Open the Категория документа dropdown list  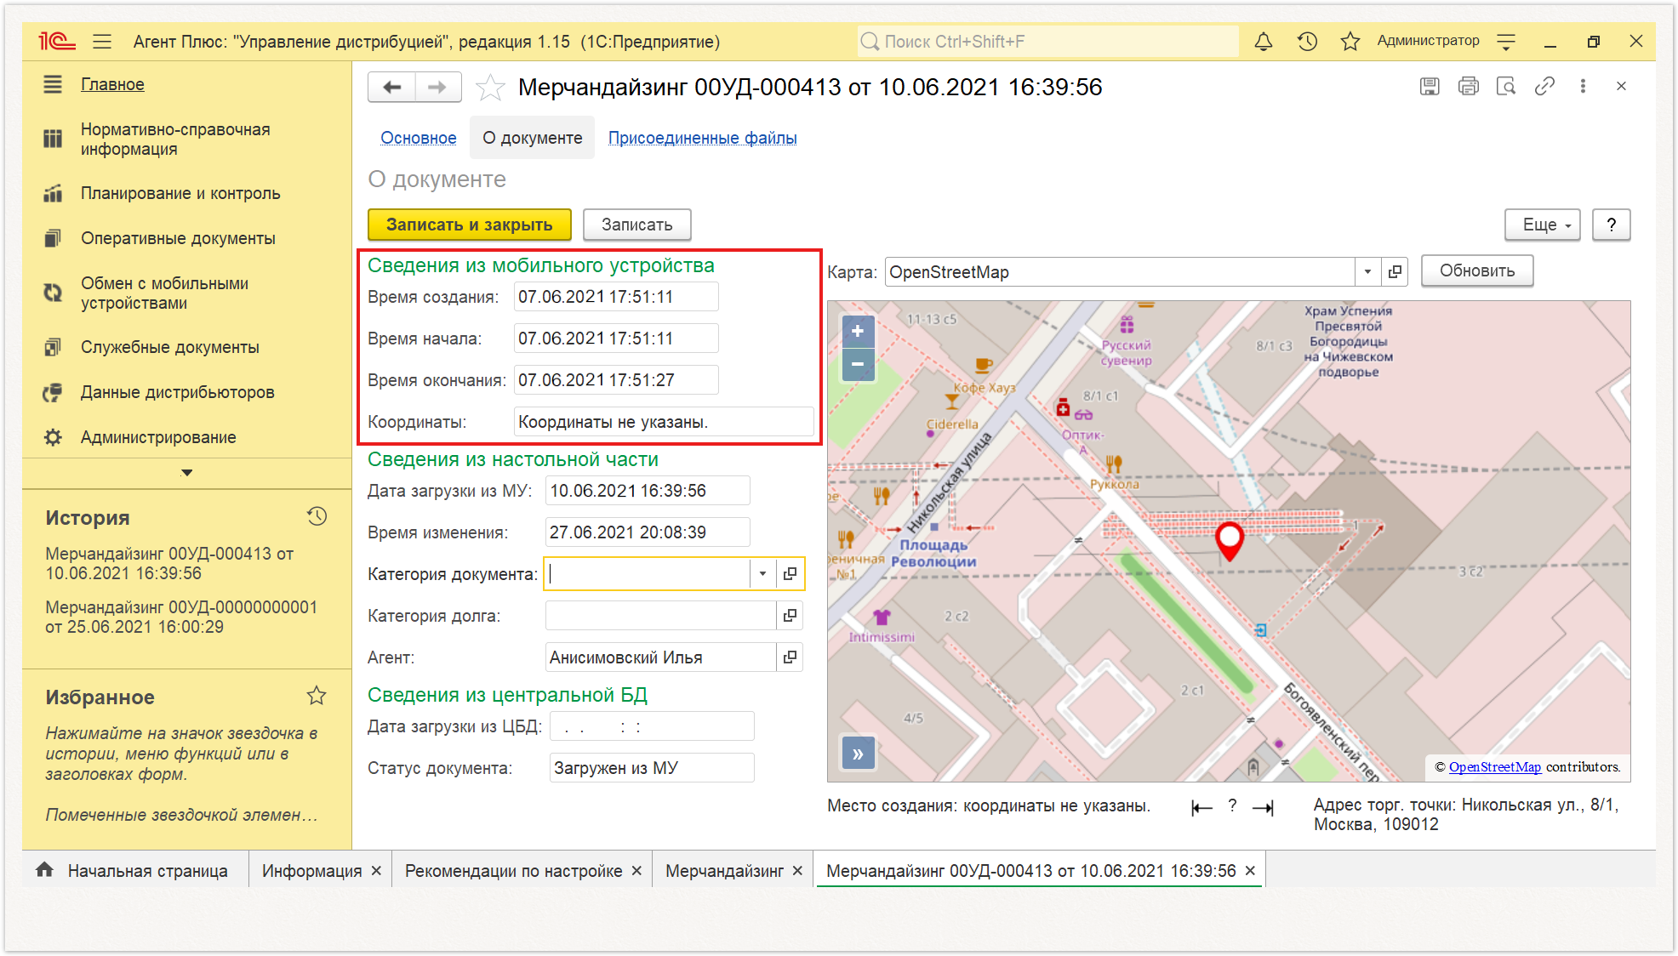click(x=762, y=574)
